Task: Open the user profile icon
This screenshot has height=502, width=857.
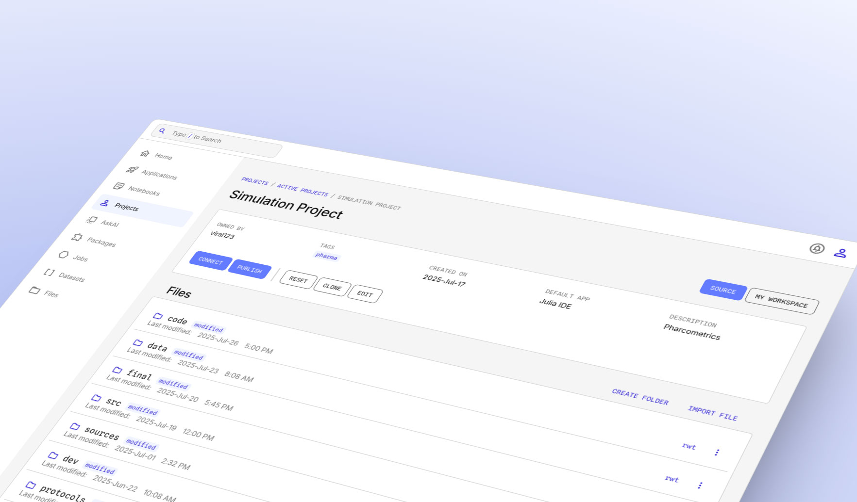Action: 840,253
